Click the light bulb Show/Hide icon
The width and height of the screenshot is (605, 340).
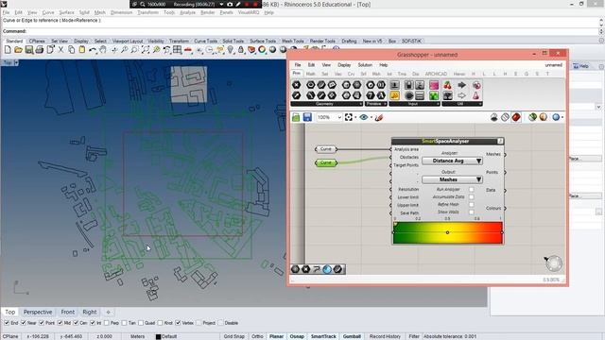231,50
